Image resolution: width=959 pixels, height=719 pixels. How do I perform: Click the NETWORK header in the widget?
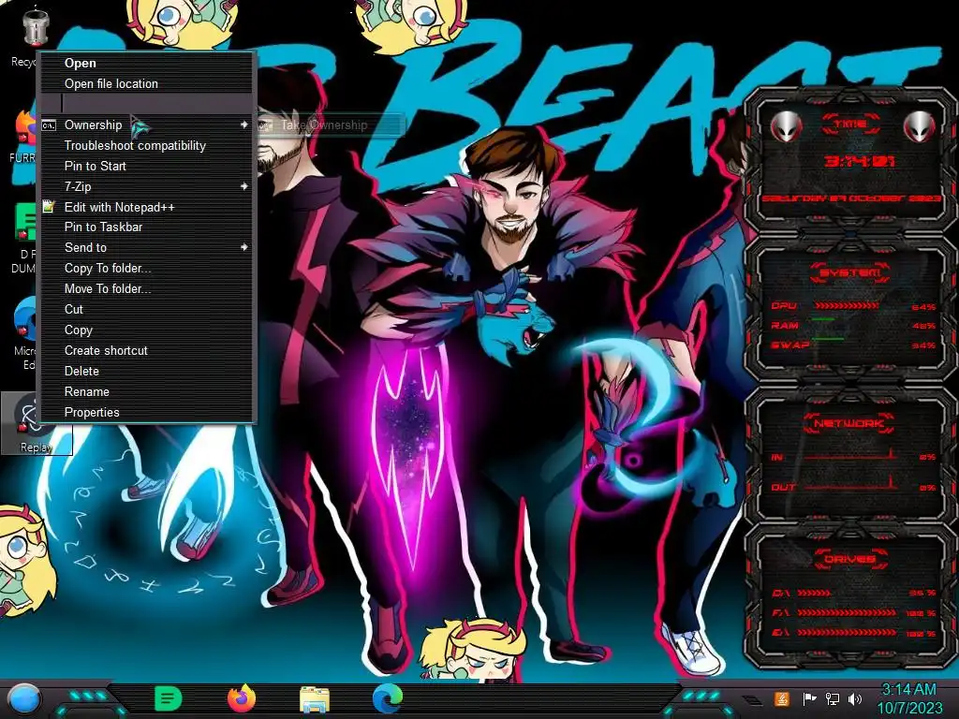[x=848, y=423]
